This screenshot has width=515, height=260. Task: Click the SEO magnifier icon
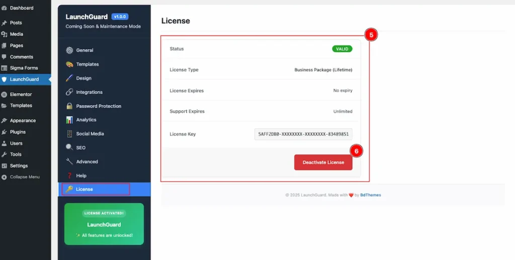point(69,148)
